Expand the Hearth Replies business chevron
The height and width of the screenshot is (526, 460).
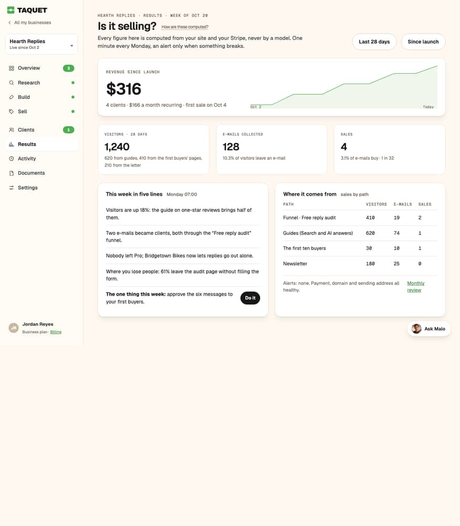[71, 45]
